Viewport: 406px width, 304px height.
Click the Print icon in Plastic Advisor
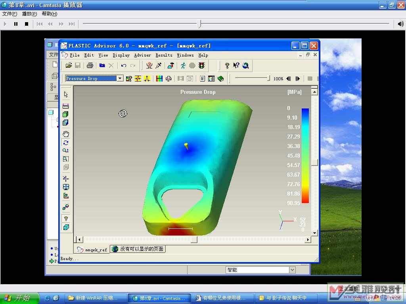(90, 66)
